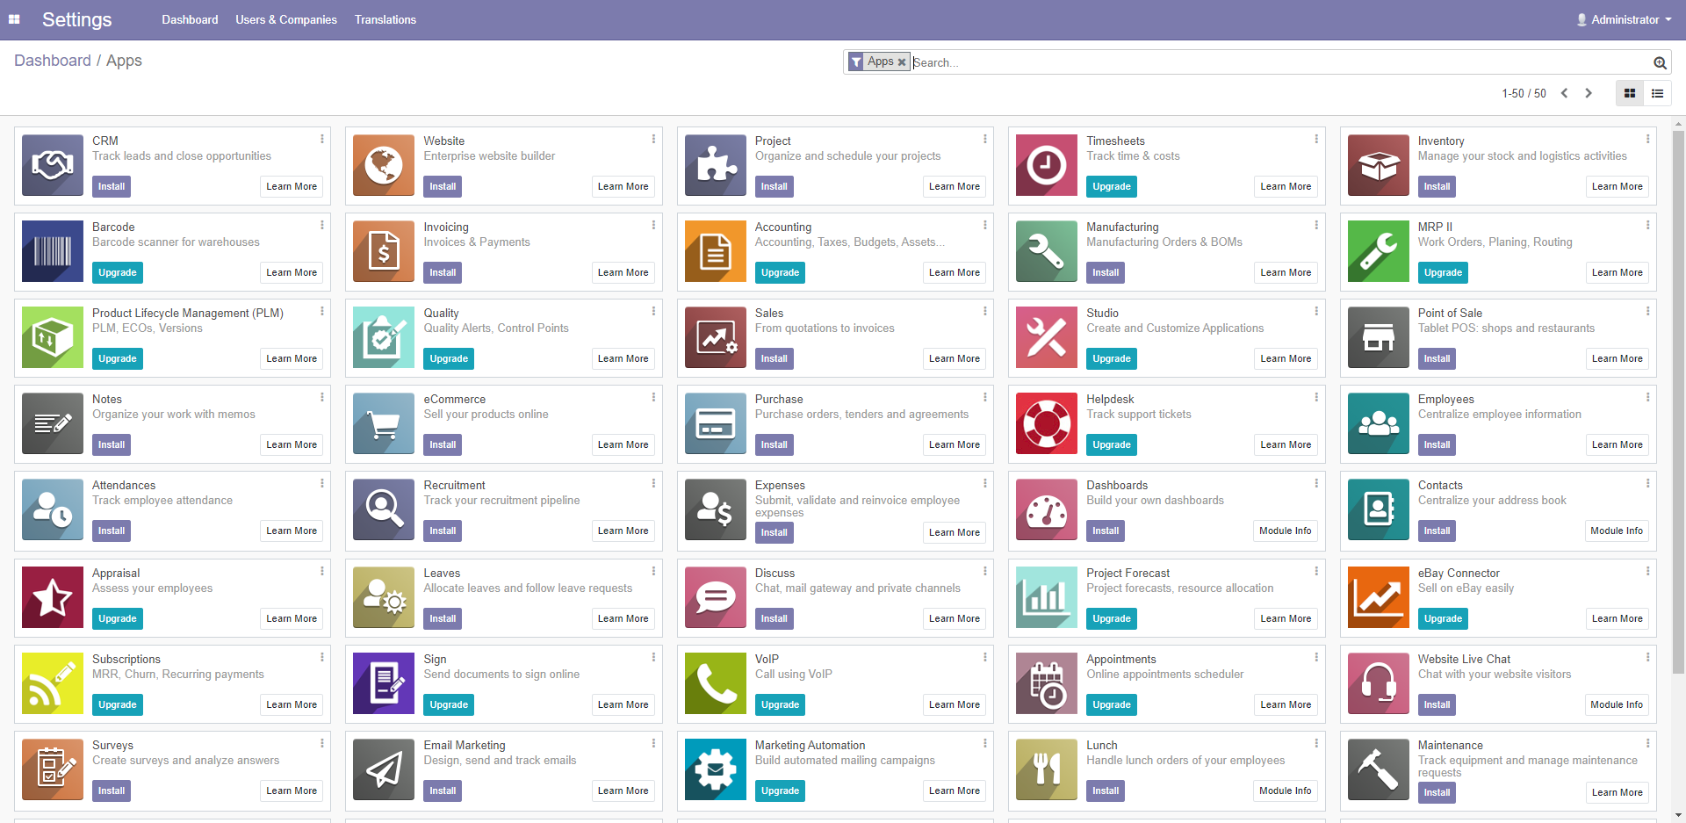Image resolution: width=1686 pixels, height=823 pixels.
Task: Click the 1-50 / 50 pager counter
Action: click(1524, 93)
